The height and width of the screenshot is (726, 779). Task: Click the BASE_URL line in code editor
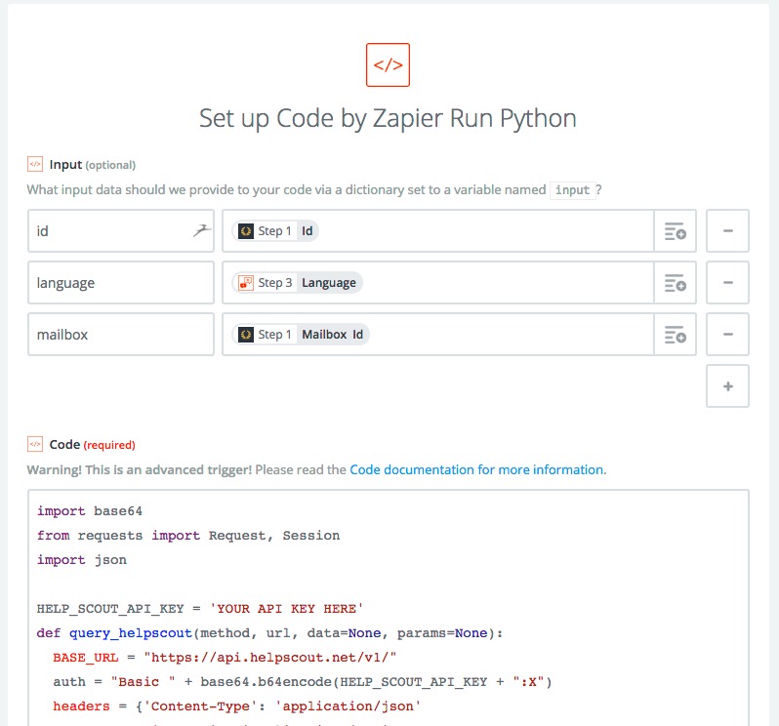[225, 658]
